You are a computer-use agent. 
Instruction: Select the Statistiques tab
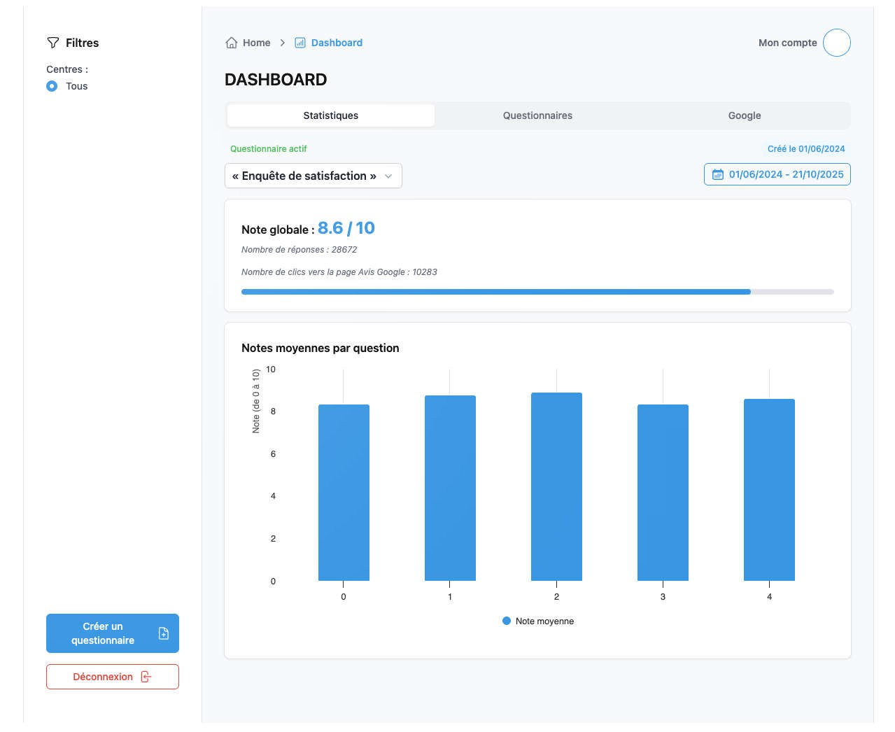(x=330, y=115)
